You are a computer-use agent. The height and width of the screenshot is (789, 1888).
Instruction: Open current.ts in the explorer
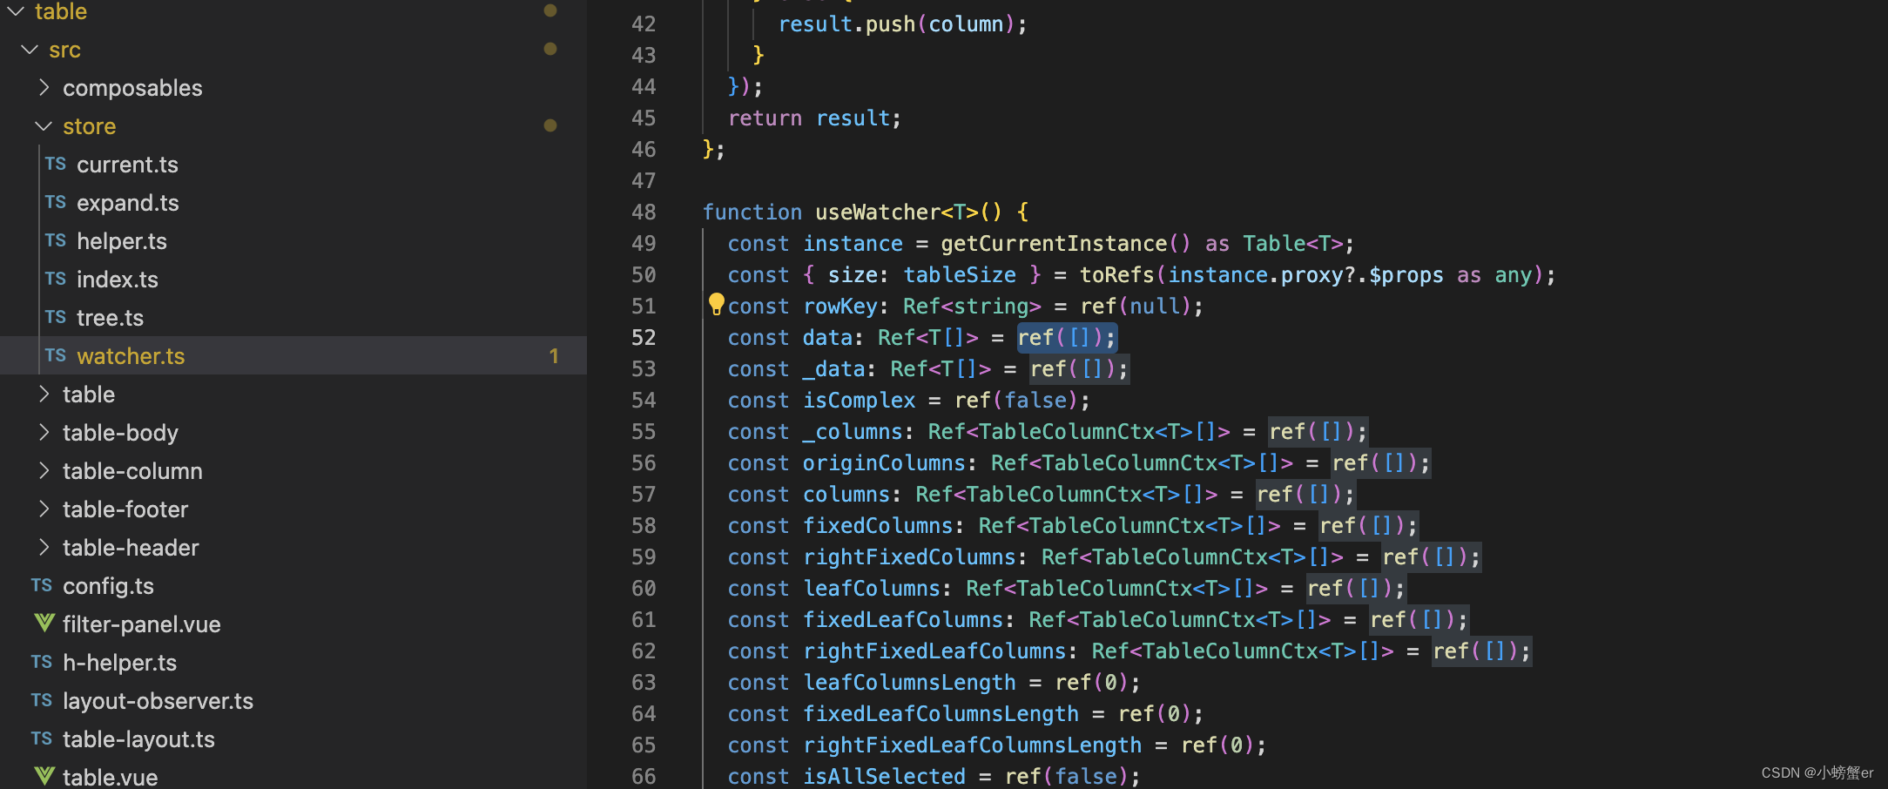[127, 165]
